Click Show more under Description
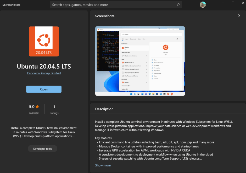The height and width of the screenshot is (173, 246). point(103,165)
